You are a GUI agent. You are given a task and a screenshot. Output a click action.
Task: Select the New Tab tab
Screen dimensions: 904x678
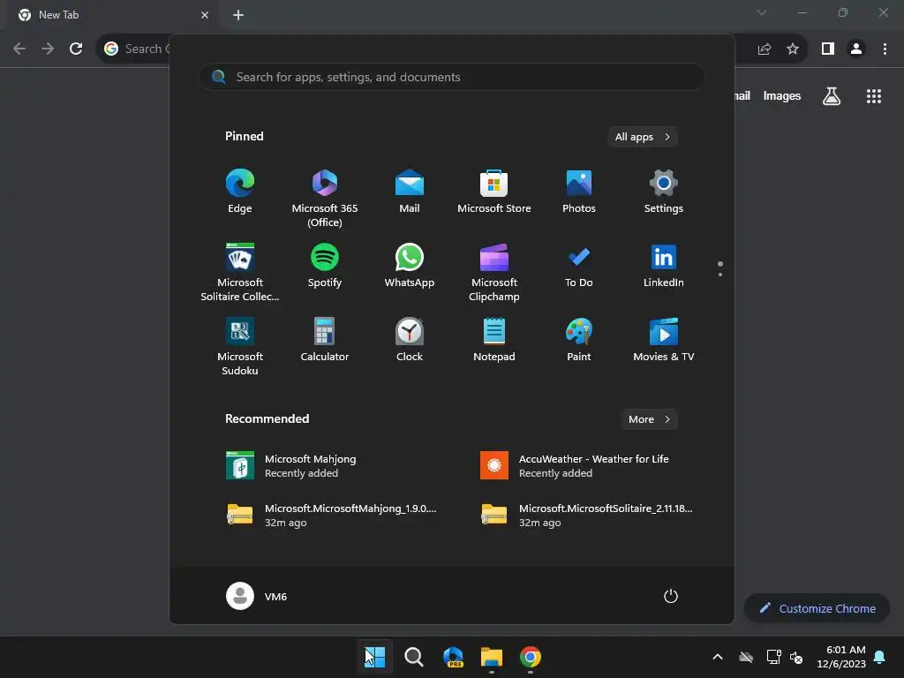pyautogui.click(x=113, y=15)
